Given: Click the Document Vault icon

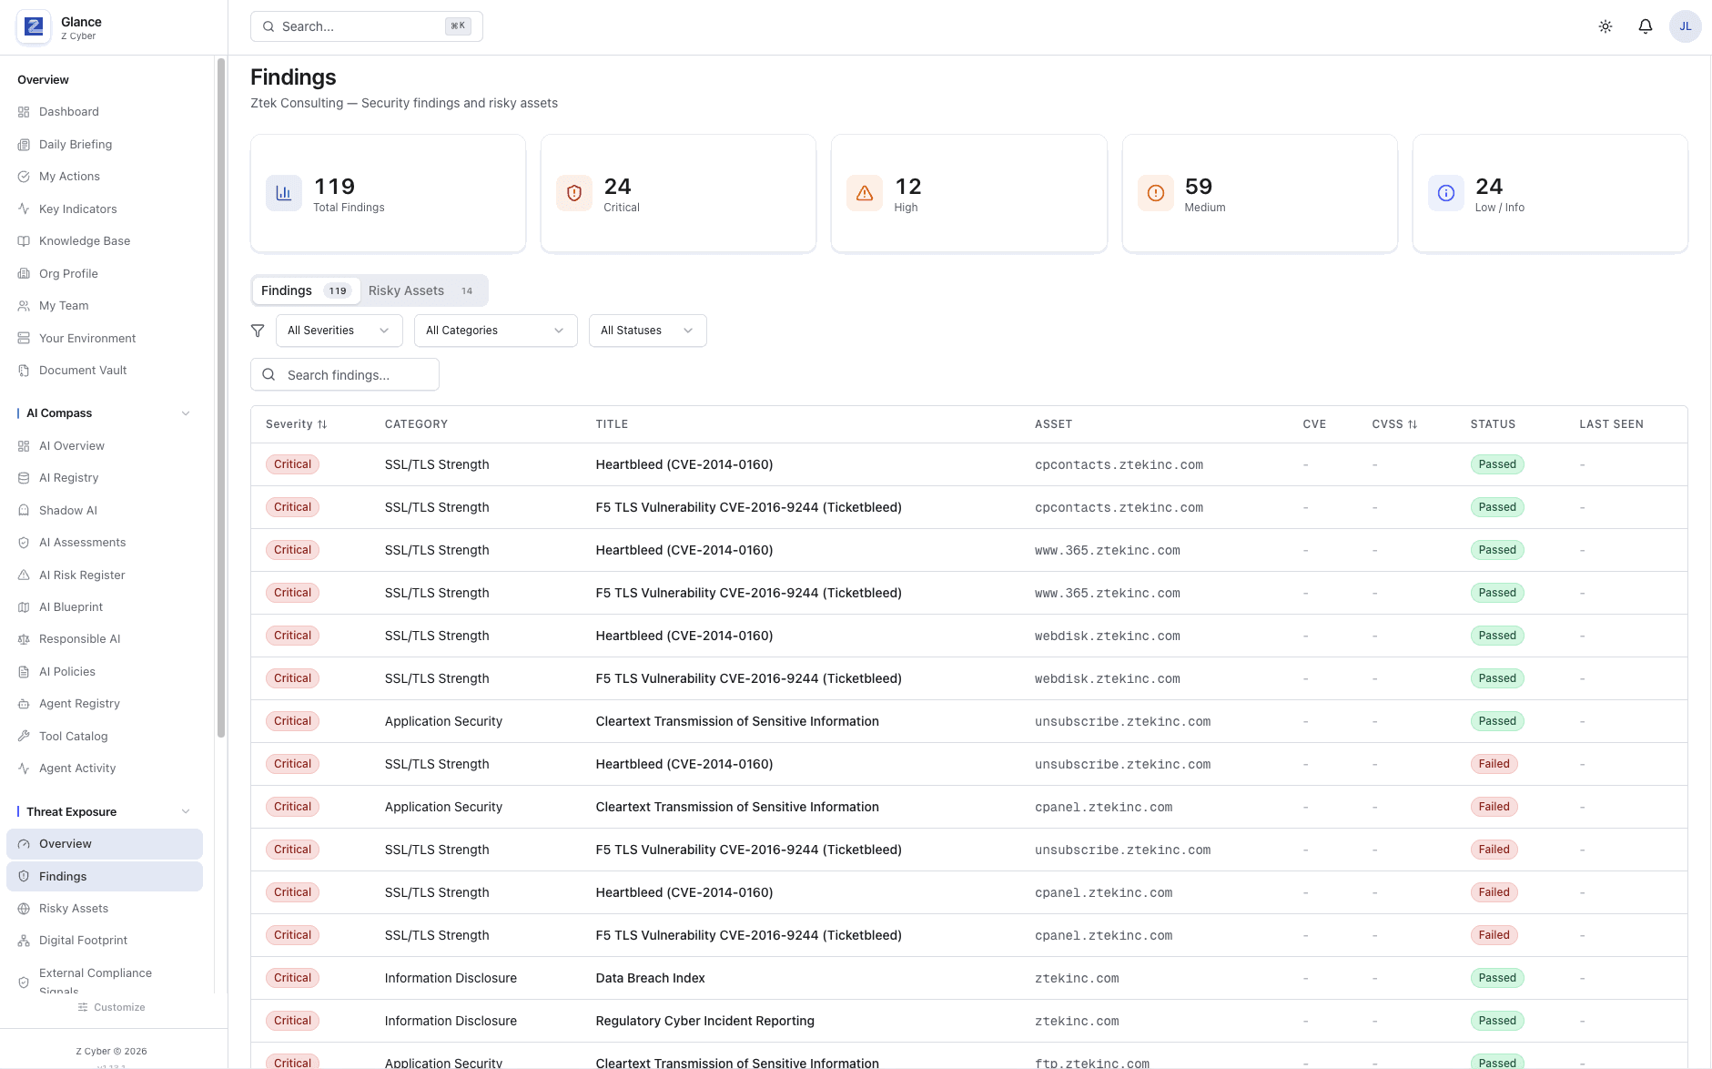Looking at the screenshot, I should pyautogui.click(x=24, y=371).
